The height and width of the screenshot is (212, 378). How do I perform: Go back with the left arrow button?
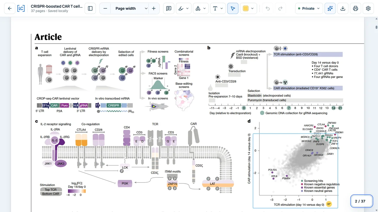point(9,9)
